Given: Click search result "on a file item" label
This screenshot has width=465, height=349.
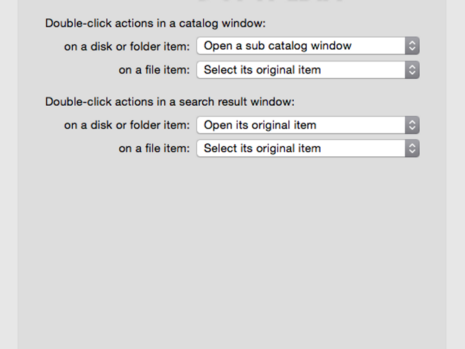Looking at the screenshot, I should click(x=154, y=148).
